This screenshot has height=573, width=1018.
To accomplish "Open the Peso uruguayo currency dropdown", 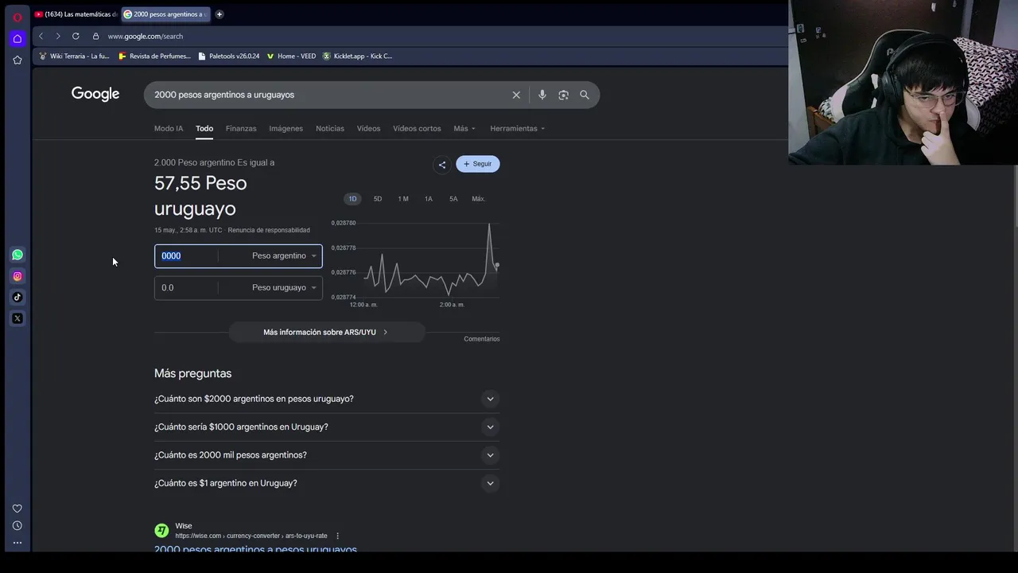I will (285, 287).
